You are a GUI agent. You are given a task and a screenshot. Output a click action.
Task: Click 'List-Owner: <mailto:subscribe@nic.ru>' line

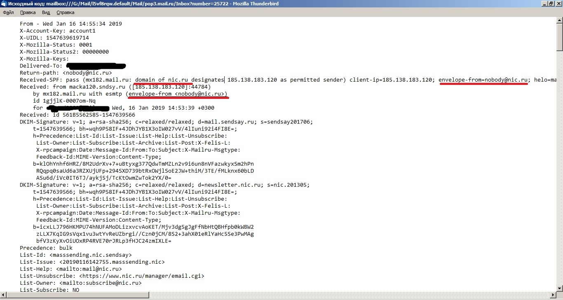click(81, 283)
